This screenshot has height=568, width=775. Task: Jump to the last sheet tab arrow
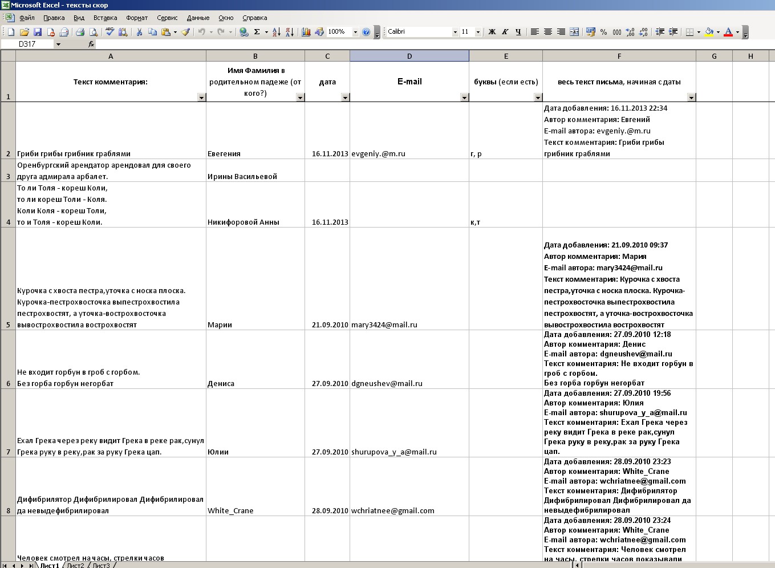[x=31, y=565]
